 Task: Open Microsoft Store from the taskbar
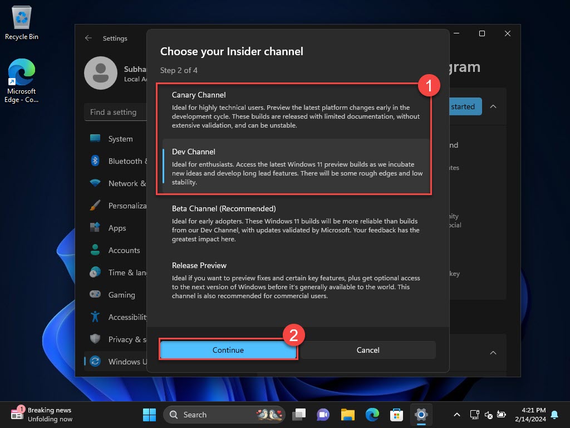click(x=396, y=415)
